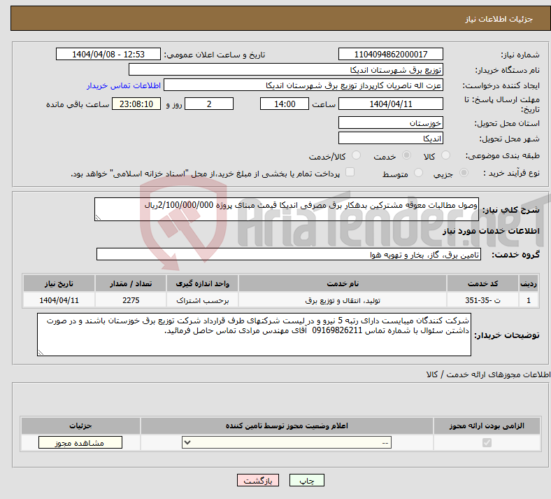Screen dimensions: 551x499
Task: Click the remaining time field 23:08:10
Action: [x=136, y=104]
